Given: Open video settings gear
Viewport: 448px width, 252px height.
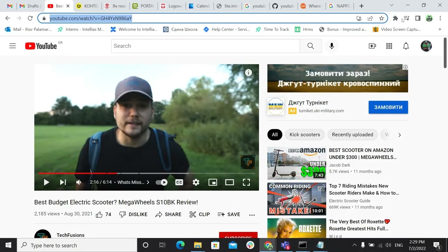Looking at the screenshot, I should 196,182.
